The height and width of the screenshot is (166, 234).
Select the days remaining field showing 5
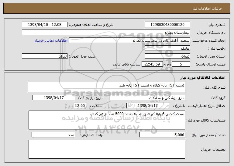[x=181, y=64]
